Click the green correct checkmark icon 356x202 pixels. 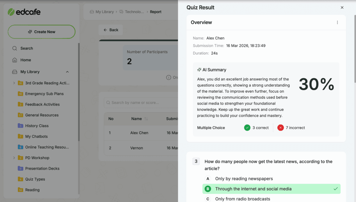coord(247,128)
